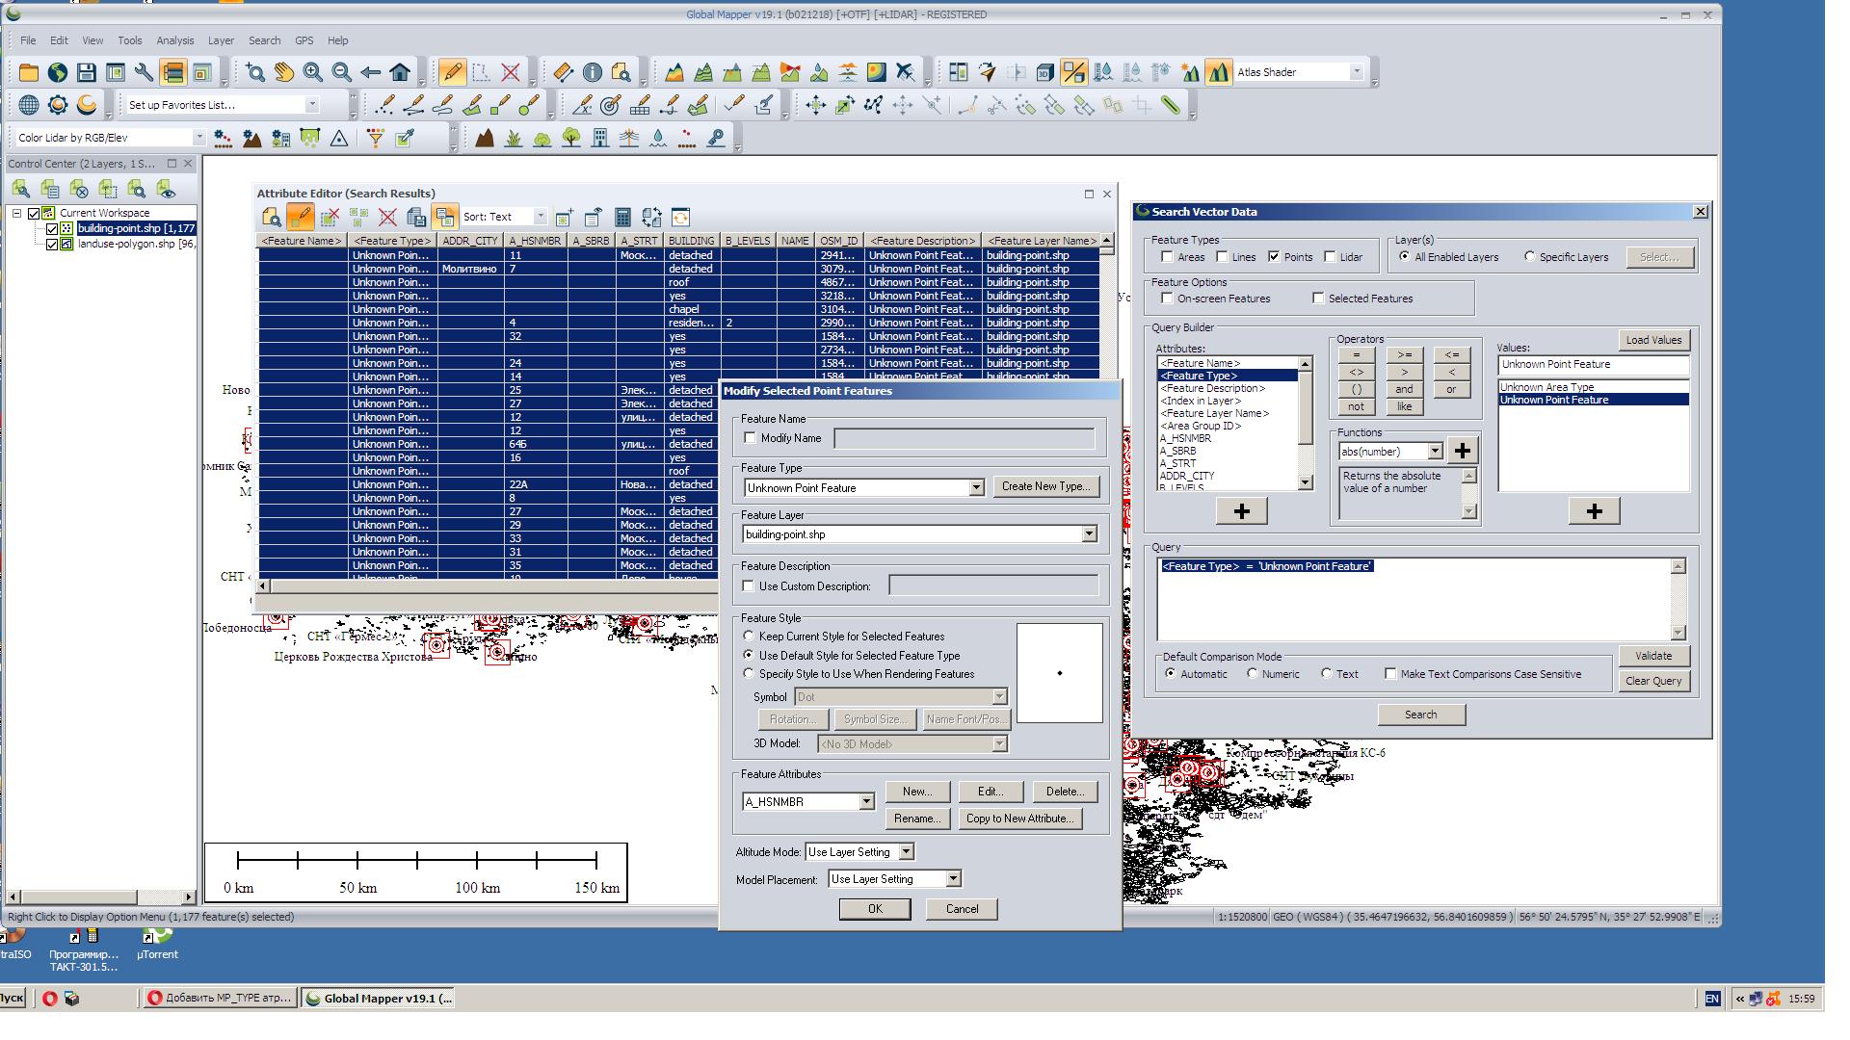Click the dot style preview swatch
The width and height of the screenshot is (1850, 1040).
pyautogui.click(x=1059, y=673)
